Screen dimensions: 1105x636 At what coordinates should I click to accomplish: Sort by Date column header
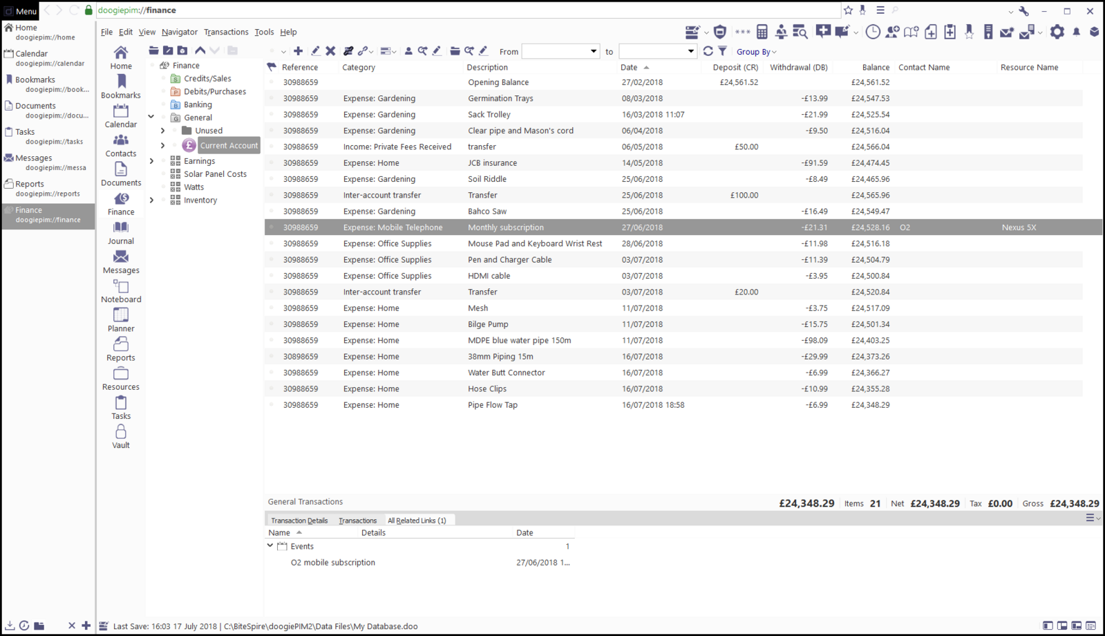point(629,67)
